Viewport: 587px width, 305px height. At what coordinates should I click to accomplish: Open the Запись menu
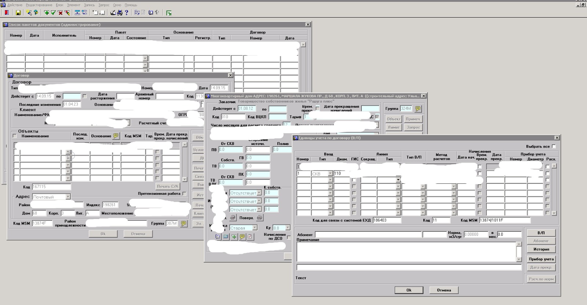pos(89,5)
